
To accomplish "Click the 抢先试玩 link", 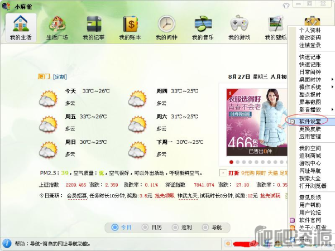I will pos(270,196).
